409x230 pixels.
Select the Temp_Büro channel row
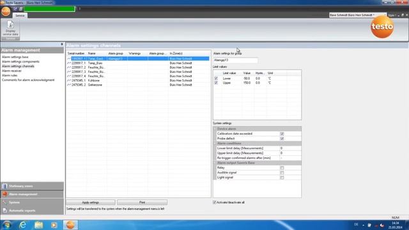coord(138,63)
